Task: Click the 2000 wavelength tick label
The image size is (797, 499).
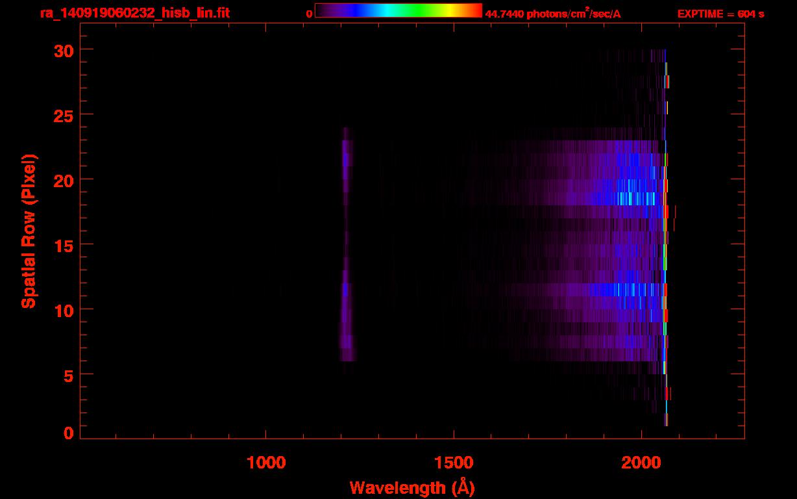Action: (641, 463)
